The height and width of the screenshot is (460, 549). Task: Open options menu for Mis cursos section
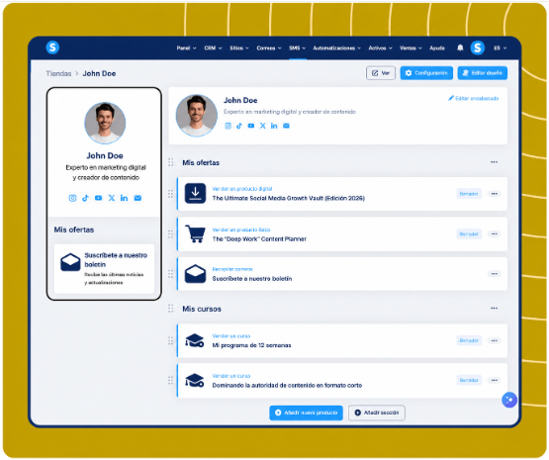pos(494,309)
